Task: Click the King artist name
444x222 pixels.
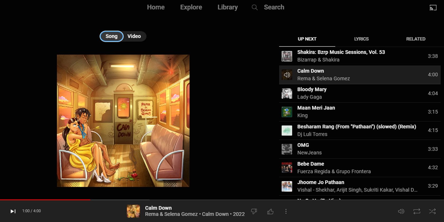Action: 302,115
